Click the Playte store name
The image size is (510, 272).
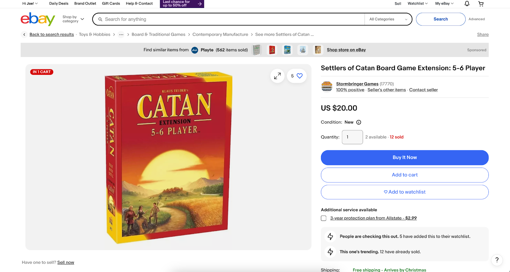[207, 50]
